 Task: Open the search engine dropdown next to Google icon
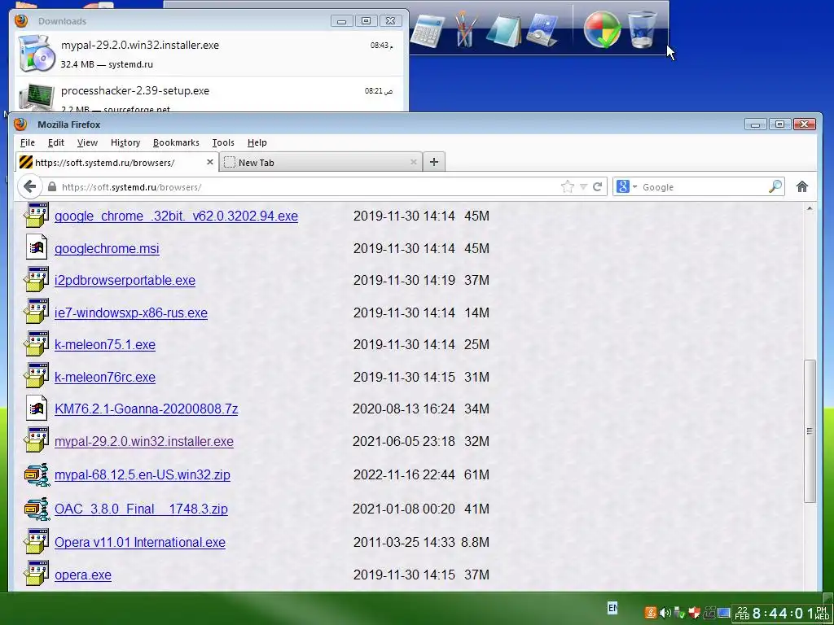coord(634,187)
